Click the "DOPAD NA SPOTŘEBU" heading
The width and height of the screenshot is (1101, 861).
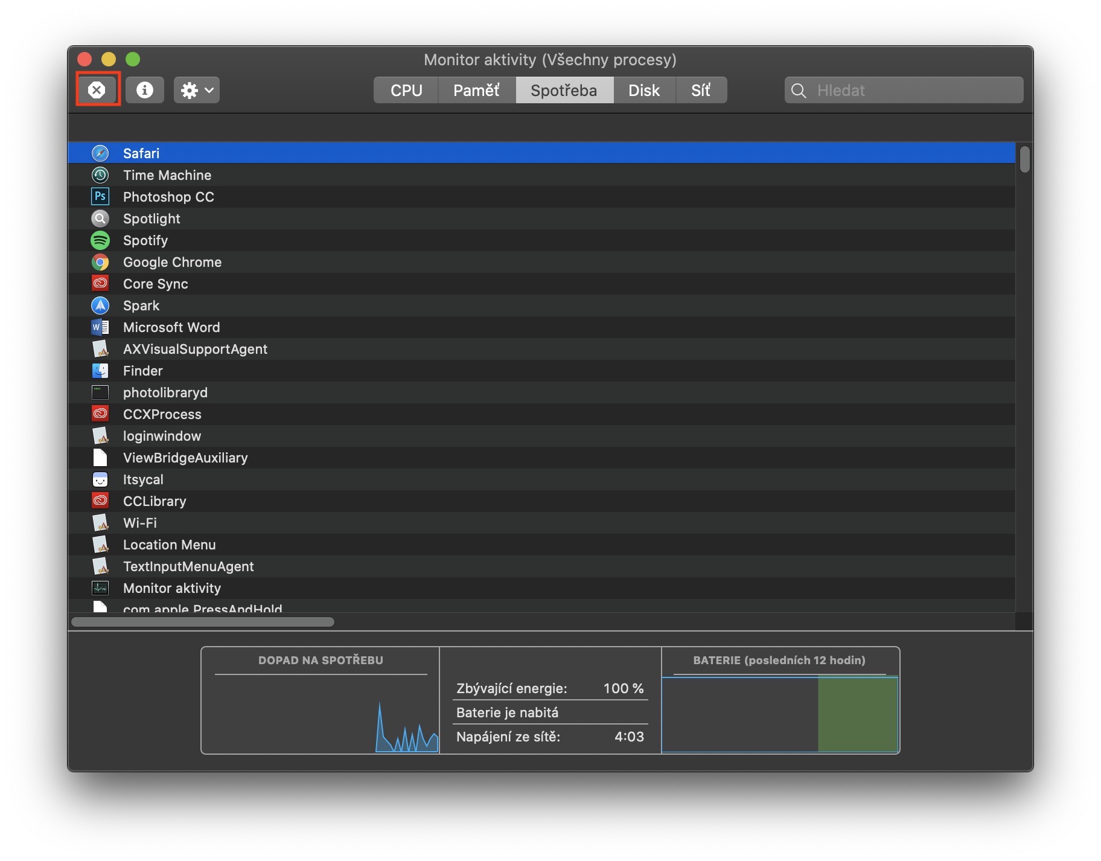click(x=321, y=661)
